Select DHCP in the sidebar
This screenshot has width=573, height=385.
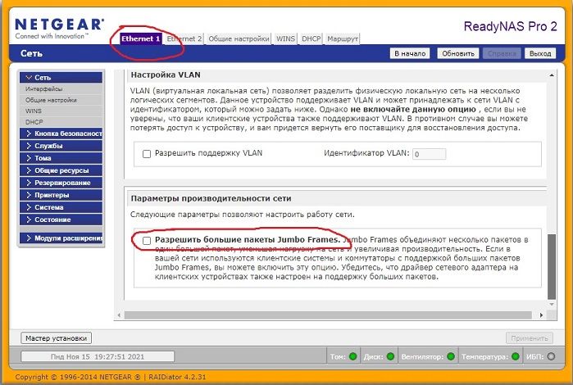(x=34, y=122)
